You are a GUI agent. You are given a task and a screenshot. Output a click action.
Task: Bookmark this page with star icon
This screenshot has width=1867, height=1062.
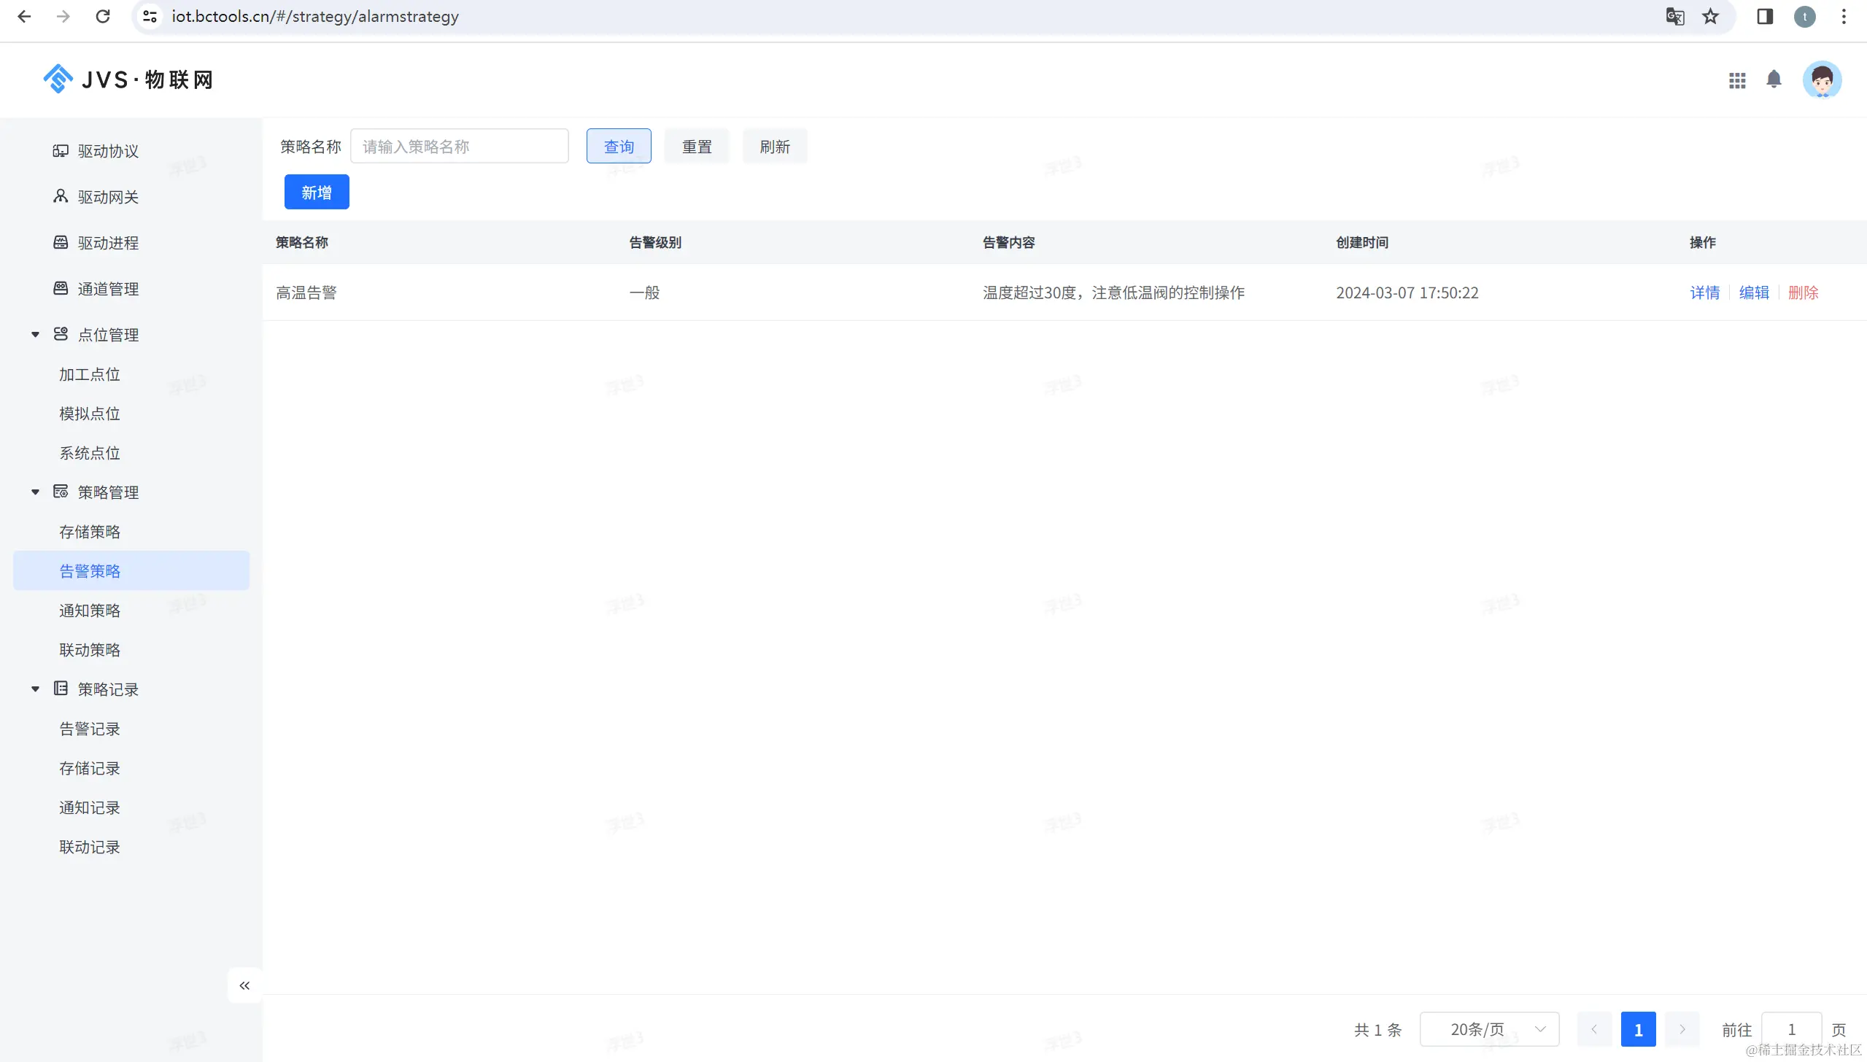click(1710, 16)
